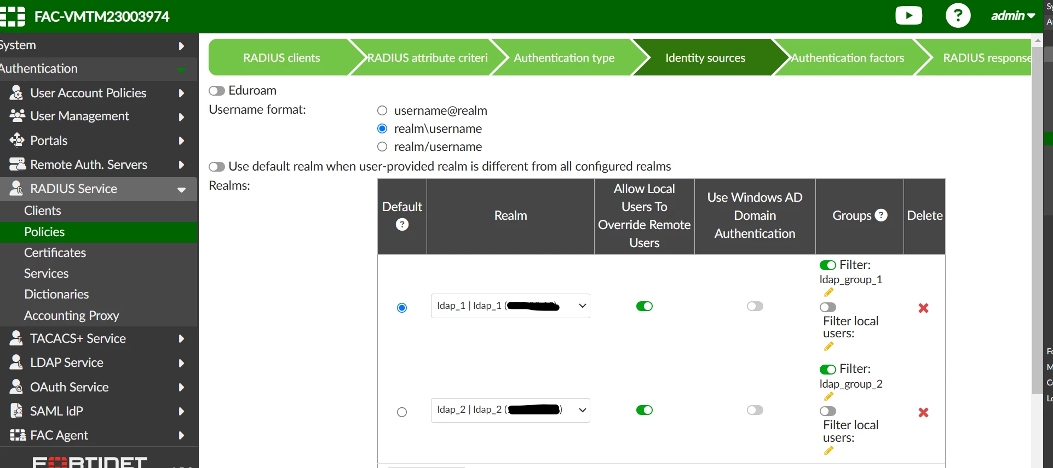Viewport: 1053px width, 468px height.
Task: Toggle group Filter switch for ldap_2
Action: pos(828,370)
